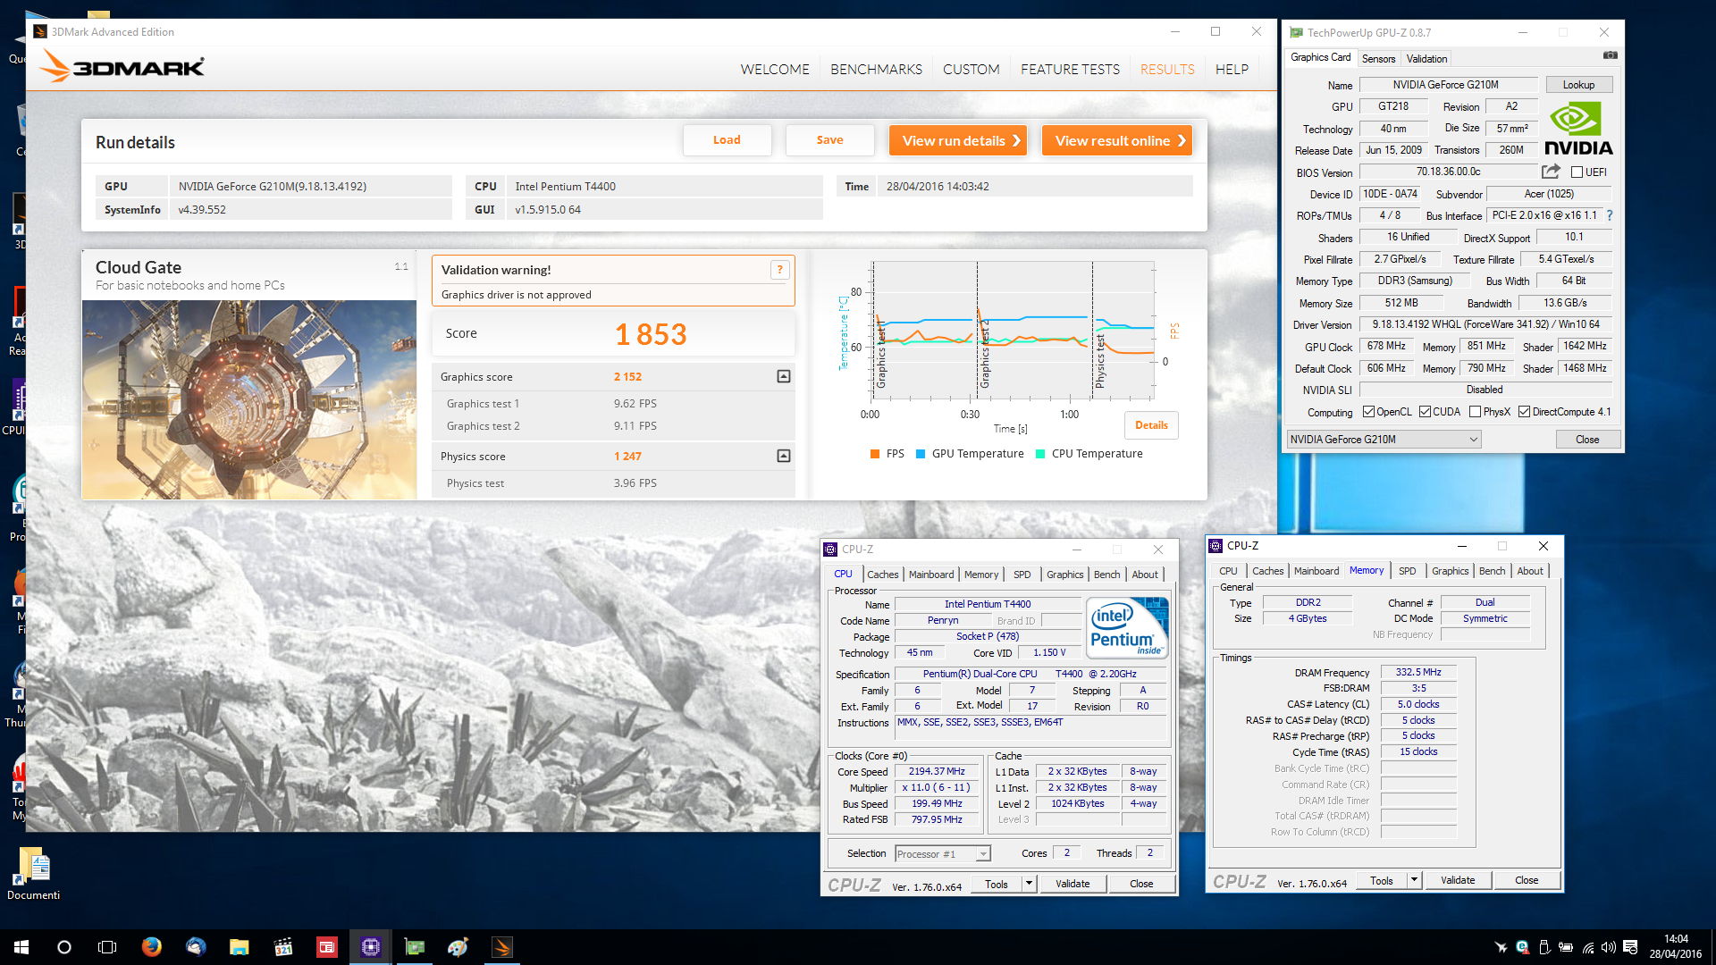The height and width of the screenshot is (965, 1716).
Task: Switch to the Validation tab in GPU-Z
Action: [x=1426, y=59]
